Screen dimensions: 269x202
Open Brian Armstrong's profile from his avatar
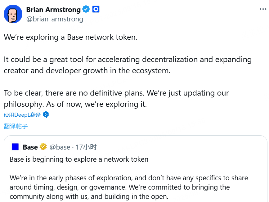13,14
